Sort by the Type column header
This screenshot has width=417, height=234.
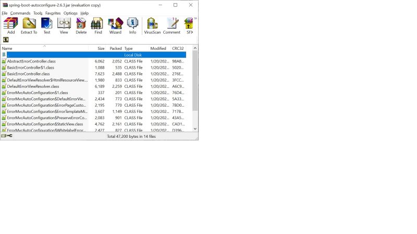coord(136,48)
